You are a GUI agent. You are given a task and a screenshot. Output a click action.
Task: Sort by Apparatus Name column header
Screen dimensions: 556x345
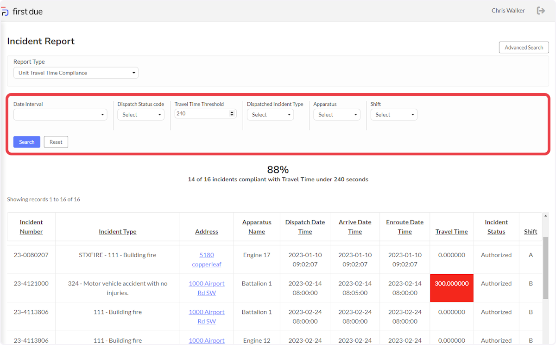257,227
